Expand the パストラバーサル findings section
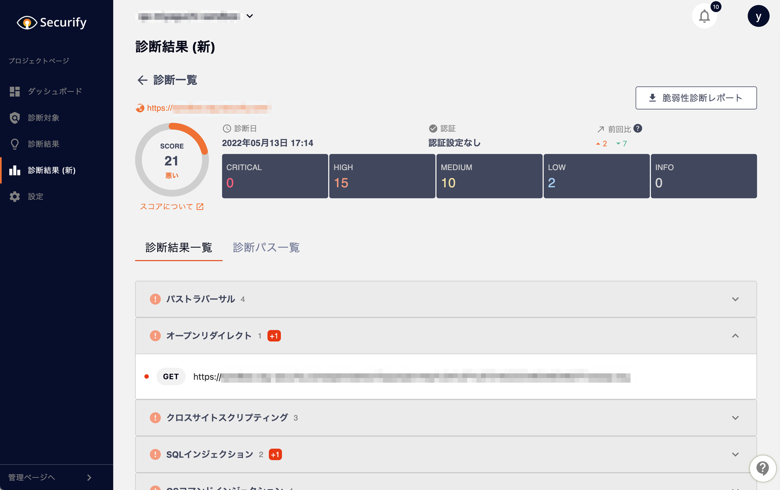The width and height of the screenshot is (780, 490). pos(735,299)
